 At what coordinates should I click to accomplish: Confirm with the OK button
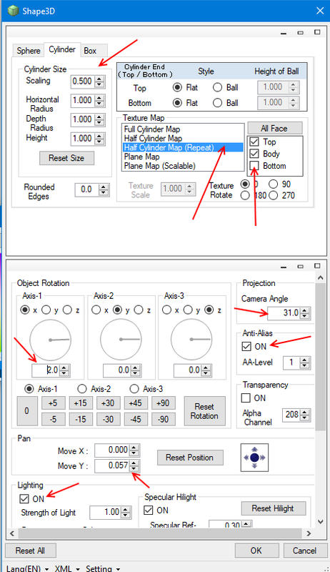256,551
